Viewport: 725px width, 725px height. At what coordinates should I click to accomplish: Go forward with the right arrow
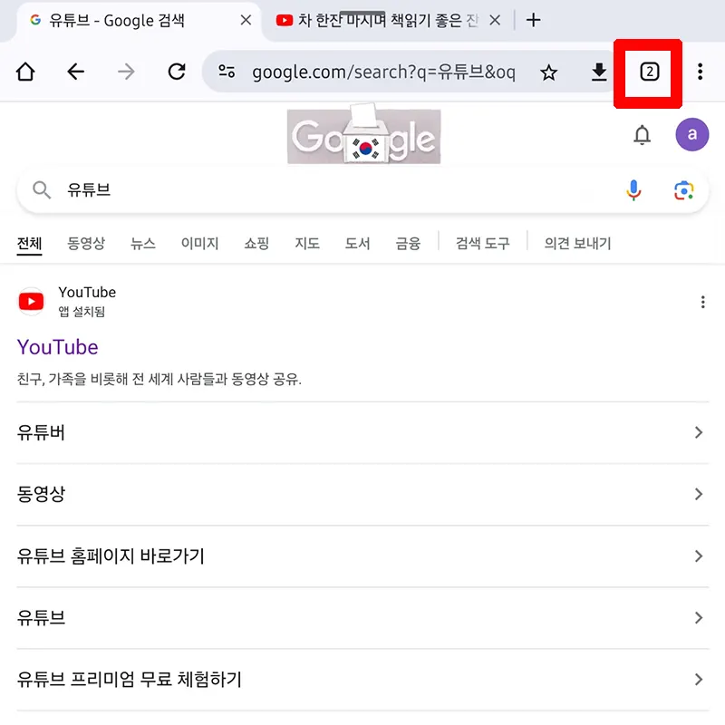[x=126, y=72]
